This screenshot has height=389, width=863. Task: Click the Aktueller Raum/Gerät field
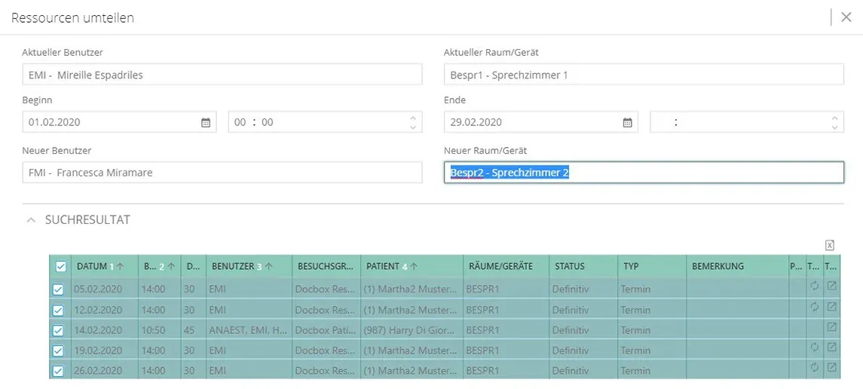point(644,75)
